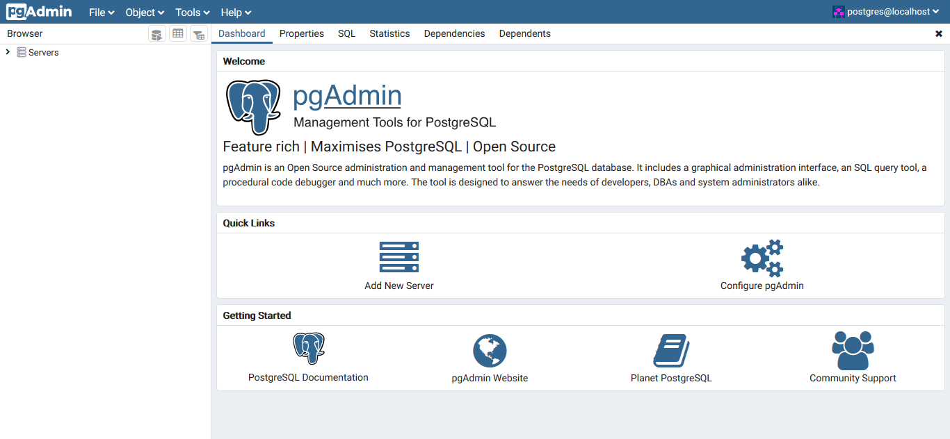Click the View Data grid icon
Viewport: 950px width, 439px height.
point(177,34)
